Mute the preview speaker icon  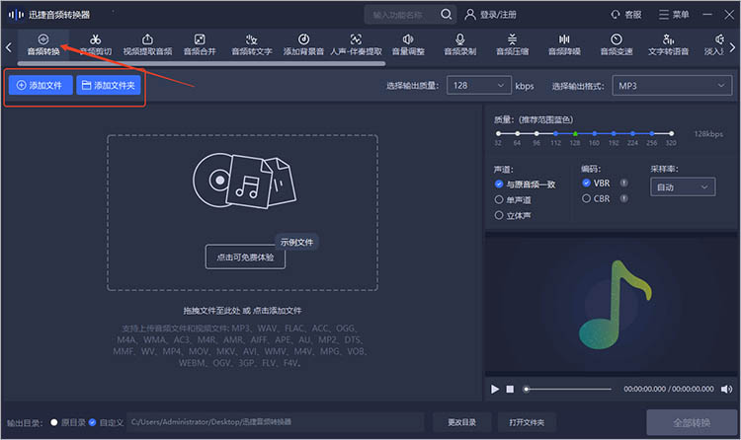726,389
